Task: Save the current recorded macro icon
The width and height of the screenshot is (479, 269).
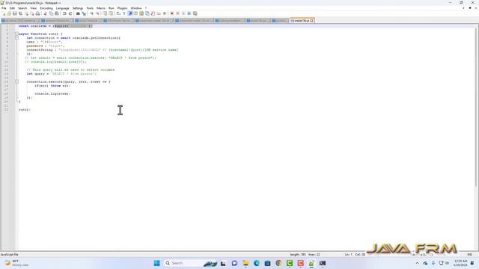Action: pyautogui.click(x=195, y=13)
